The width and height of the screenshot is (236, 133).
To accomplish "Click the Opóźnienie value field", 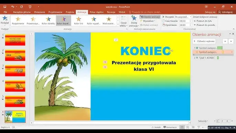I will point(184,25).
